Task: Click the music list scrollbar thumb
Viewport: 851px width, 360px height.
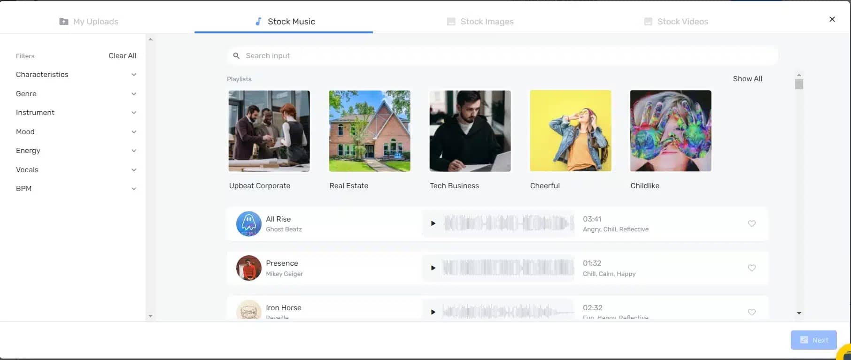Action: pos(799,84)
